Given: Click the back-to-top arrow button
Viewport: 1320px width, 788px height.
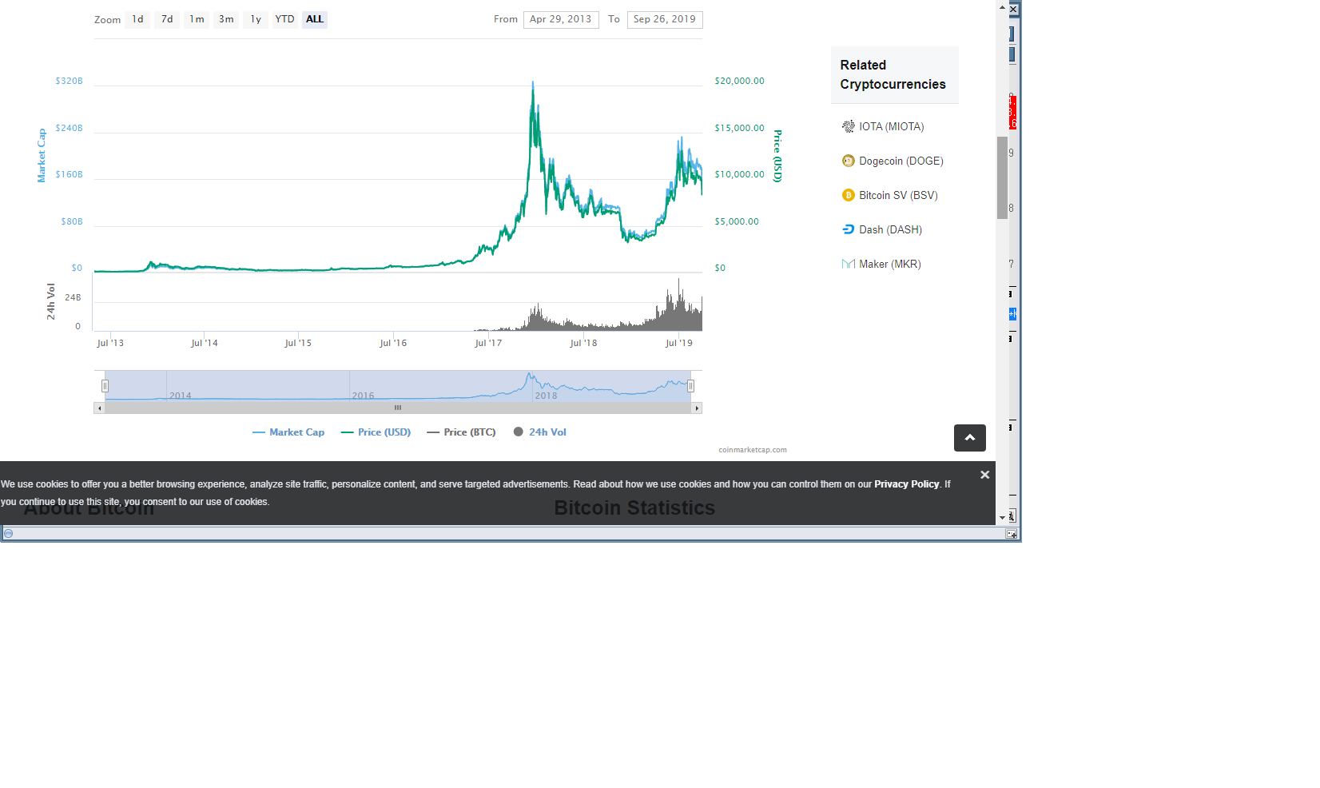Looking at the screenshot, I should point(969,438).
